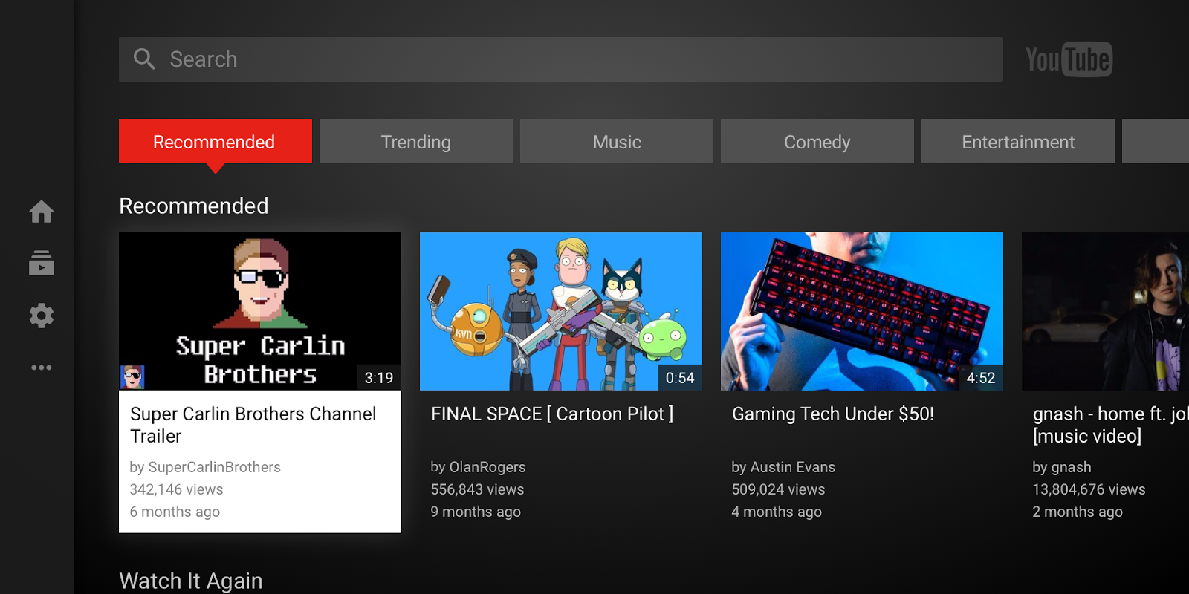This screenshot has height=594, width=1189.
Task: Open the Comedy category tab
Action: (x=817, y=142)
